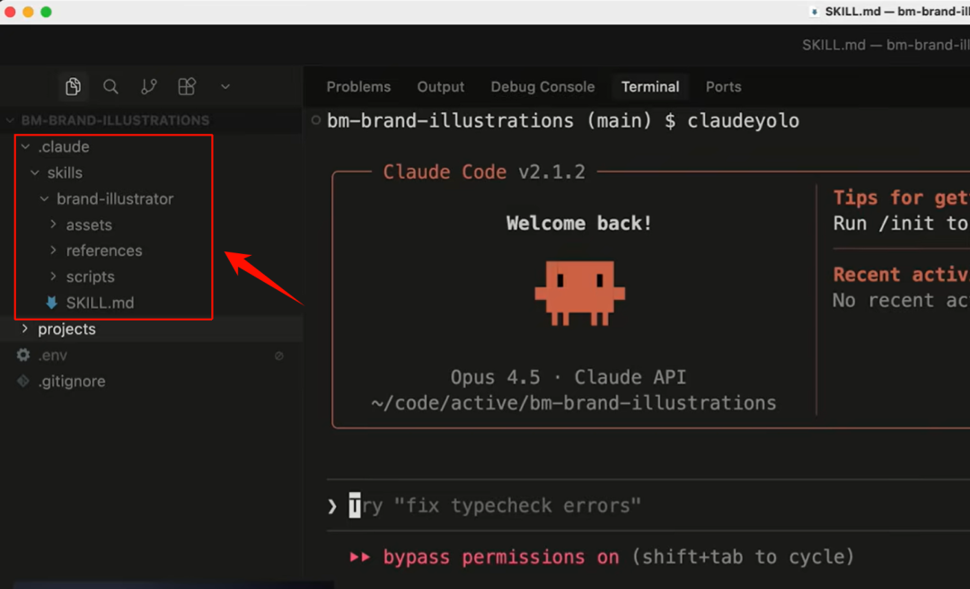The image size is (970, 589).
Task: Click the 'Claude Code v2.1.2' title text
Action: click(484, 172)
